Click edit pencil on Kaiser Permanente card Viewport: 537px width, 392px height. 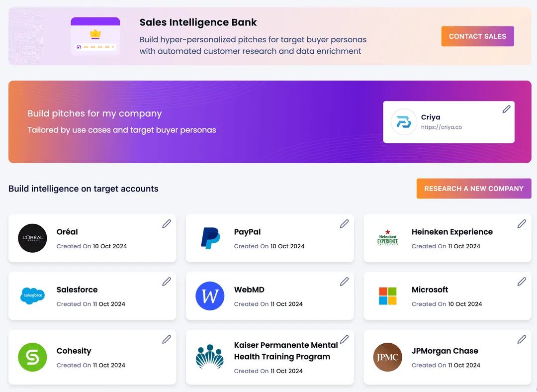tap(344, 339)
